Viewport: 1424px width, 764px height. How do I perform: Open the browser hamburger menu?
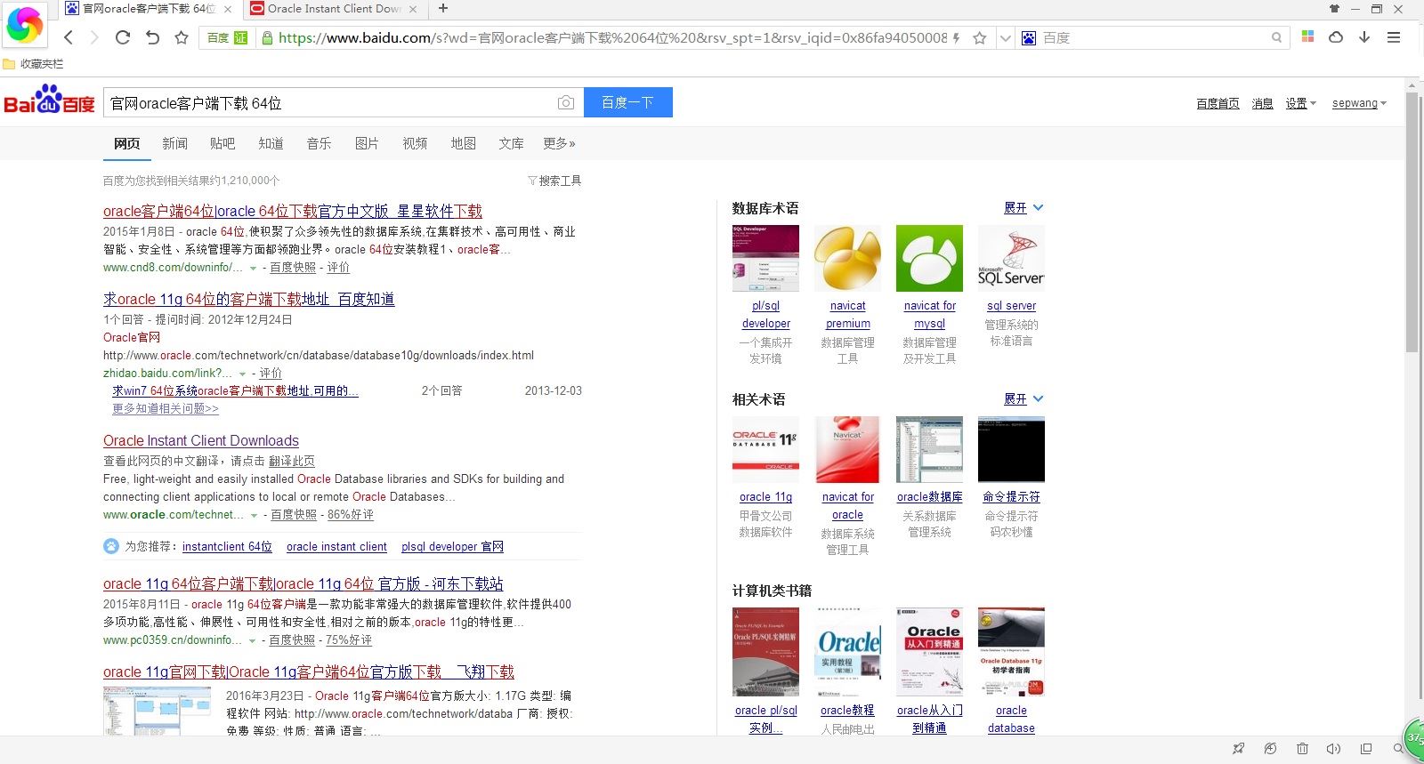point(1394,37)
